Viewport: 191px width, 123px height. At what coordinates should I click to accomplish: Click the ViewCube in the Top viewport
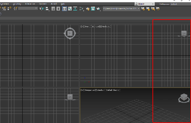[70, 33]
